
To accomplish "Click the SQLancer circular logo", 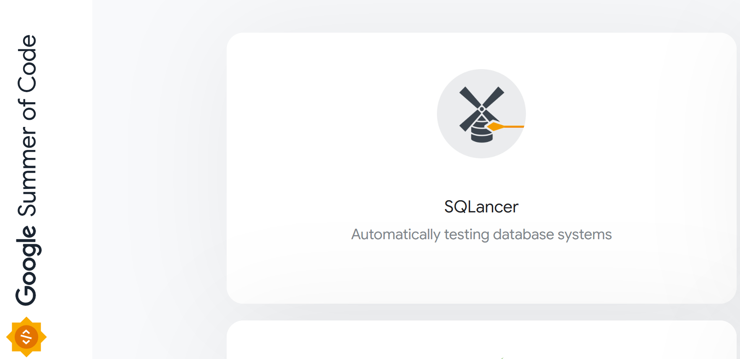I will tap(481, 114).
